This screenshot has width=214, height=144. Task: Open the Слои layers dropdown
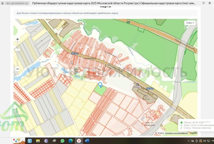pos(190,23)
